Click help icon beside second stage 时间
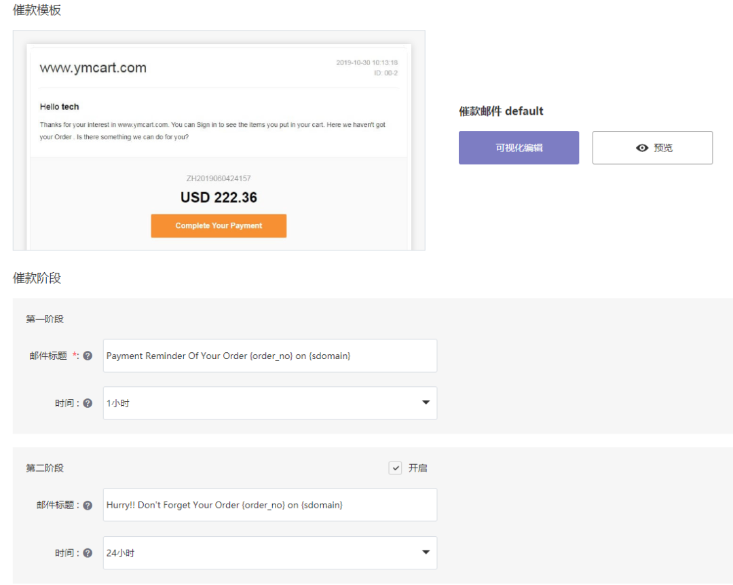The image size is (733, 585). (88, 553)
